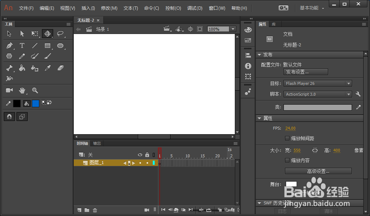The width and height of the screenshot is (370, 216).
Task: Collapse the 发布 section
Action: click(259, 55)
